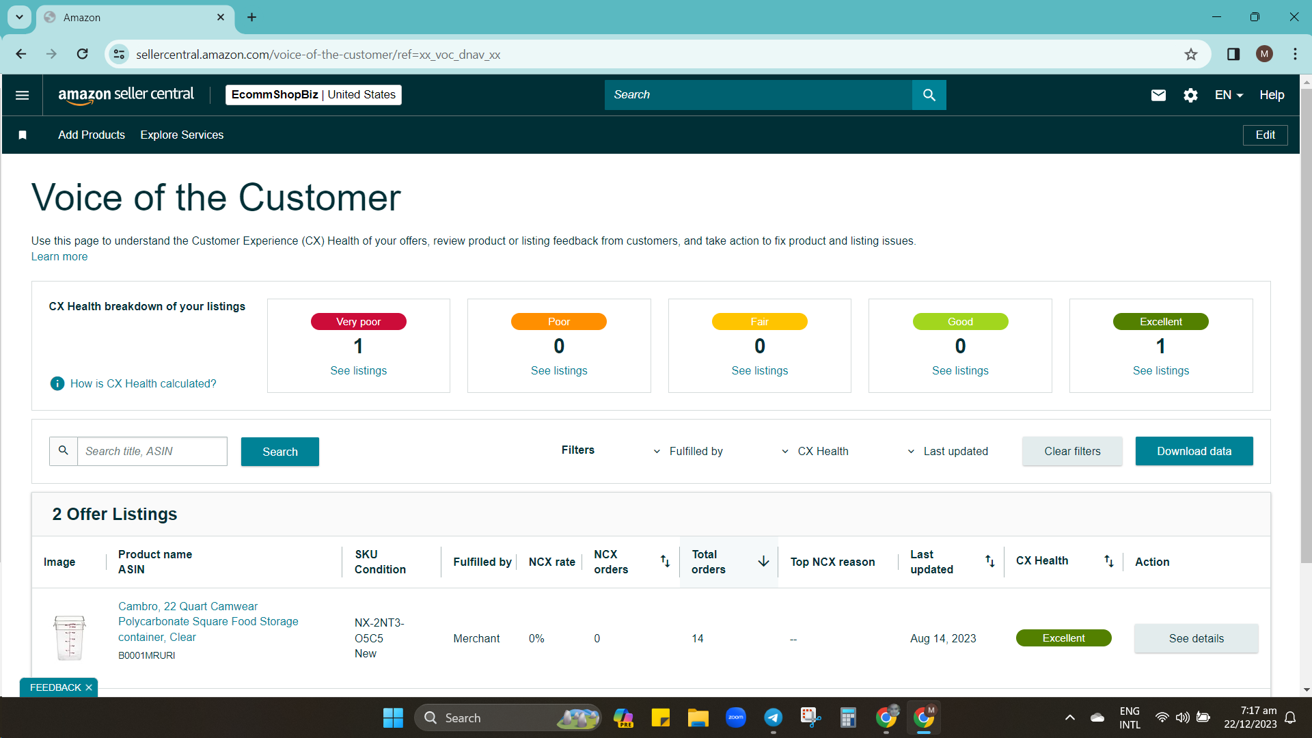Open Sticky Notes from the taskbar
Viewport: 1312px width, 738px height.
660,717
